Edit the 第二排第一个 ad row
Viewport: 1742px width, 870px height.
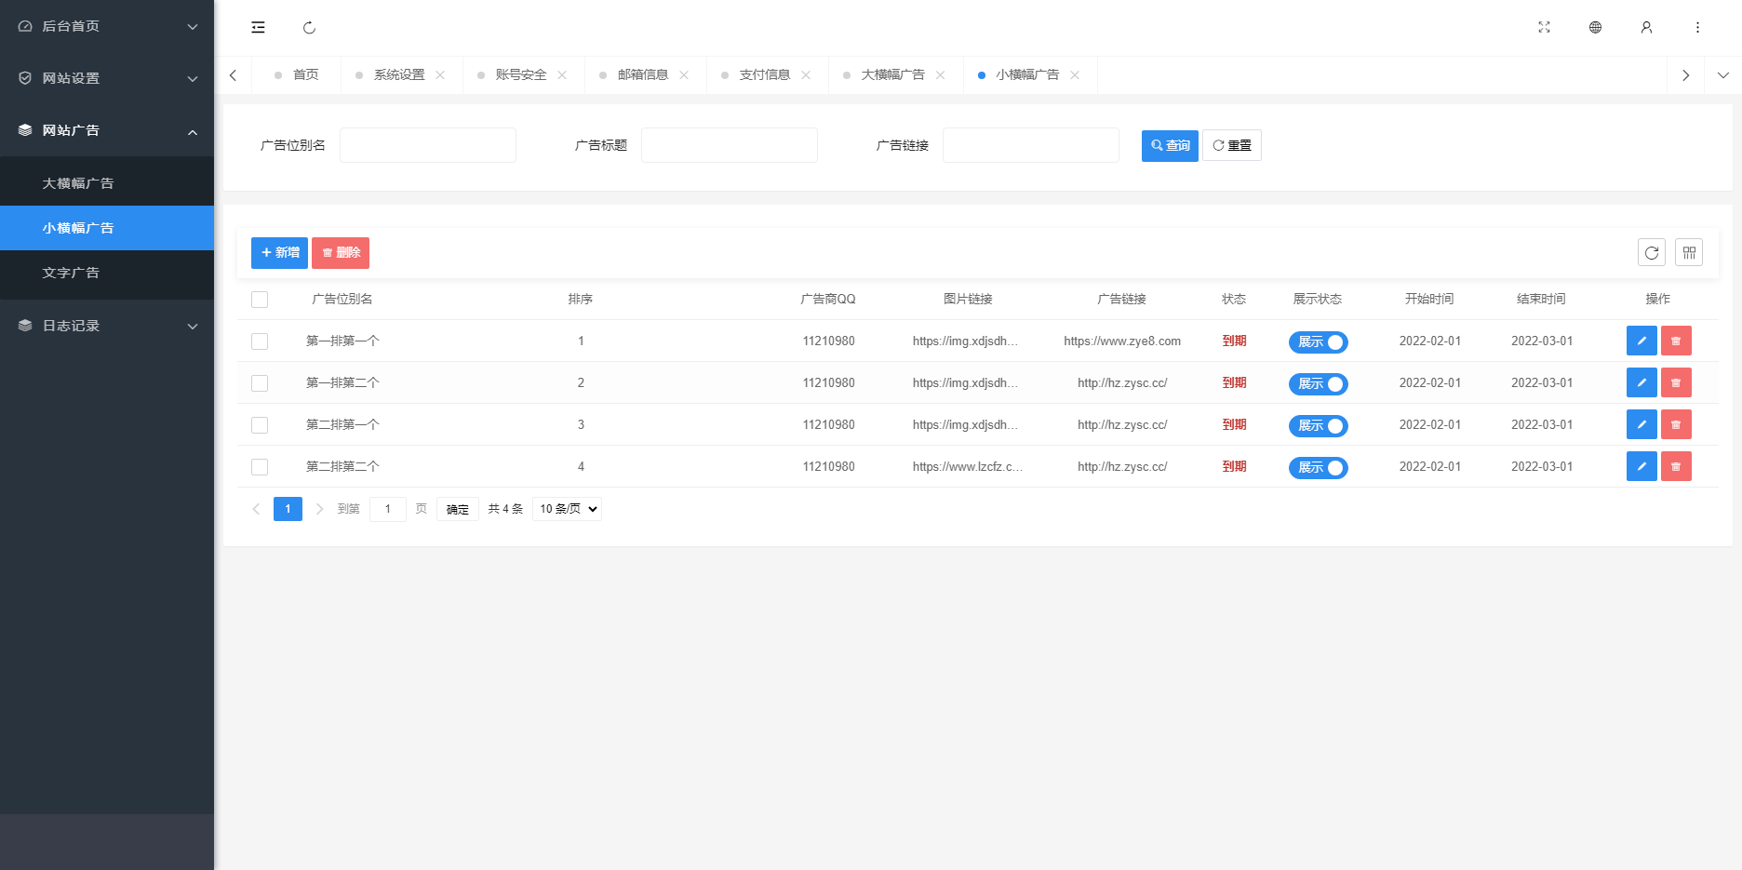1641,424
